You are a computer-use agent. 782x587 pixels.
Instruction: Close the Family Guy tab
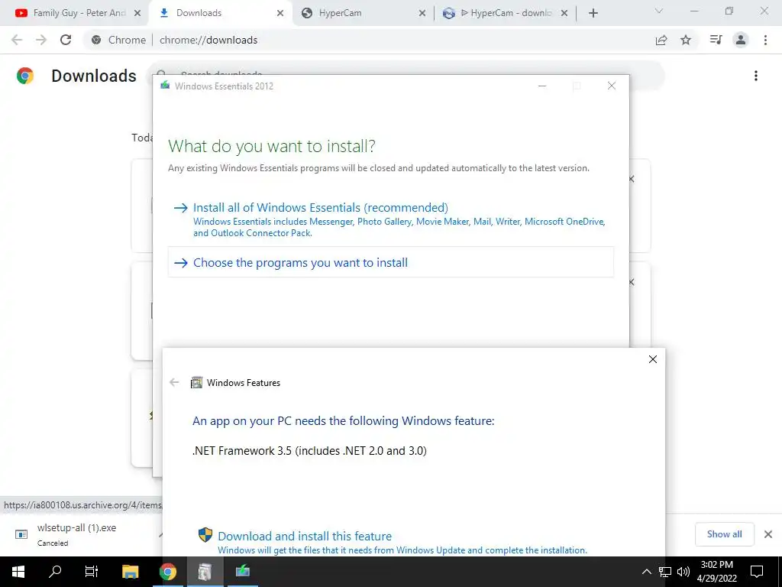[x=138, y=13]
